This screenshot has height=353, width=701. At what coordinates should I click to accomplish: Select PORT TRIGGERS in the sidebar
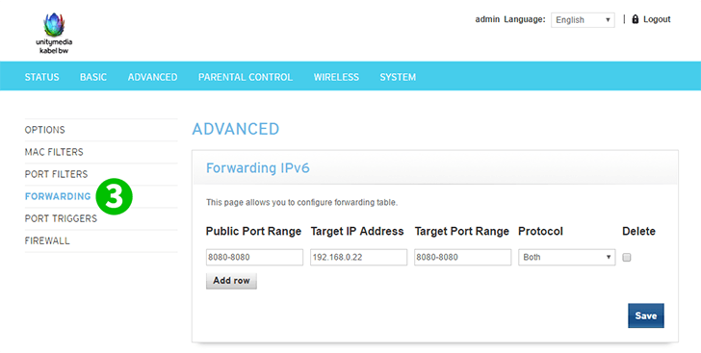pyautogui.click(x=61, y=218)
